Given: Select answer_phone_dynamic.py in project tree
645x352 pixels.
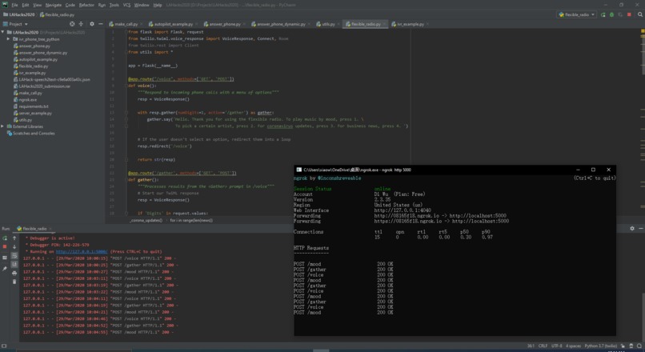Looking at the screenshot, I should [42, 53].
